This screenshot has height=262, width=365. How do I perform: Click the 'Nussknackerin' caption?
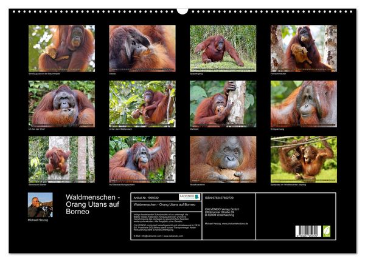[197, 185]
